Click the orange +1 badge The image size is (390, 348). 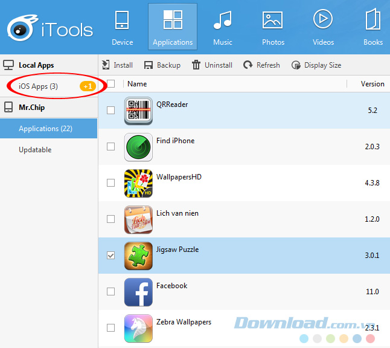[88, 86]
